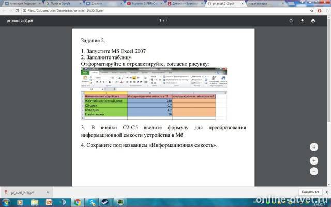Open the Windows Start menu

(6, 202)
